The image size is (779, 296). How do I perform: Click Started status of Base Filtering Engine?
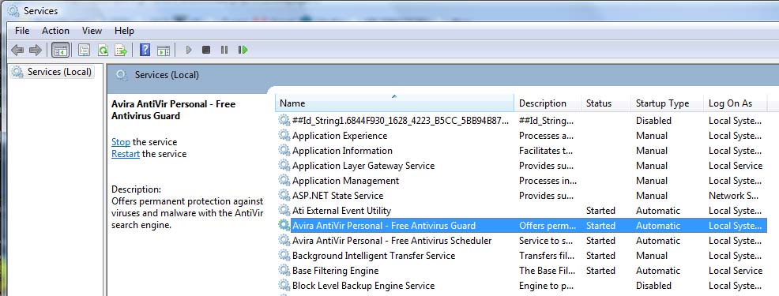[x=600, y=271]
